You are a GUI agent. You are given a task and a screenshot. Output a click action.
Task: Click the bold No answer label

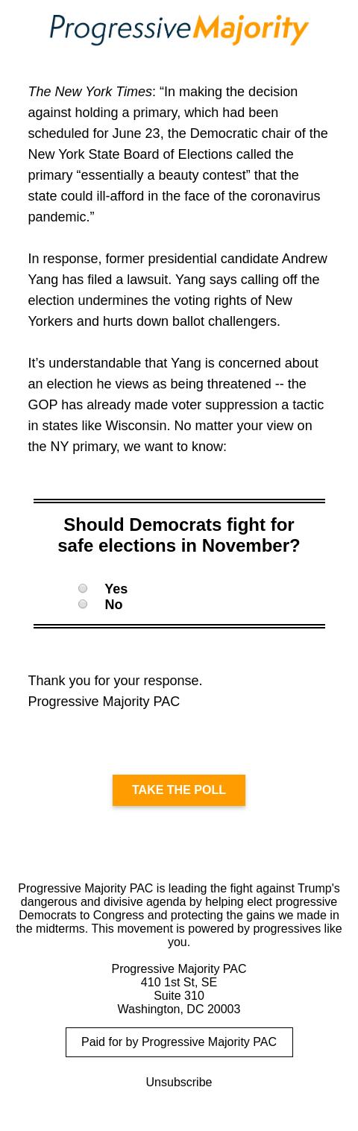tap(113, 605)
